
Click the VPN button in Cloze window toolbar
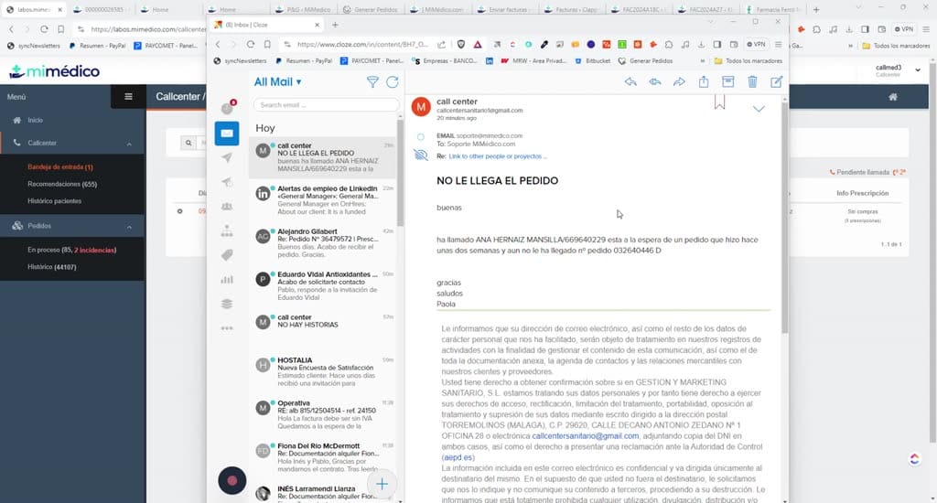(756, 44)
